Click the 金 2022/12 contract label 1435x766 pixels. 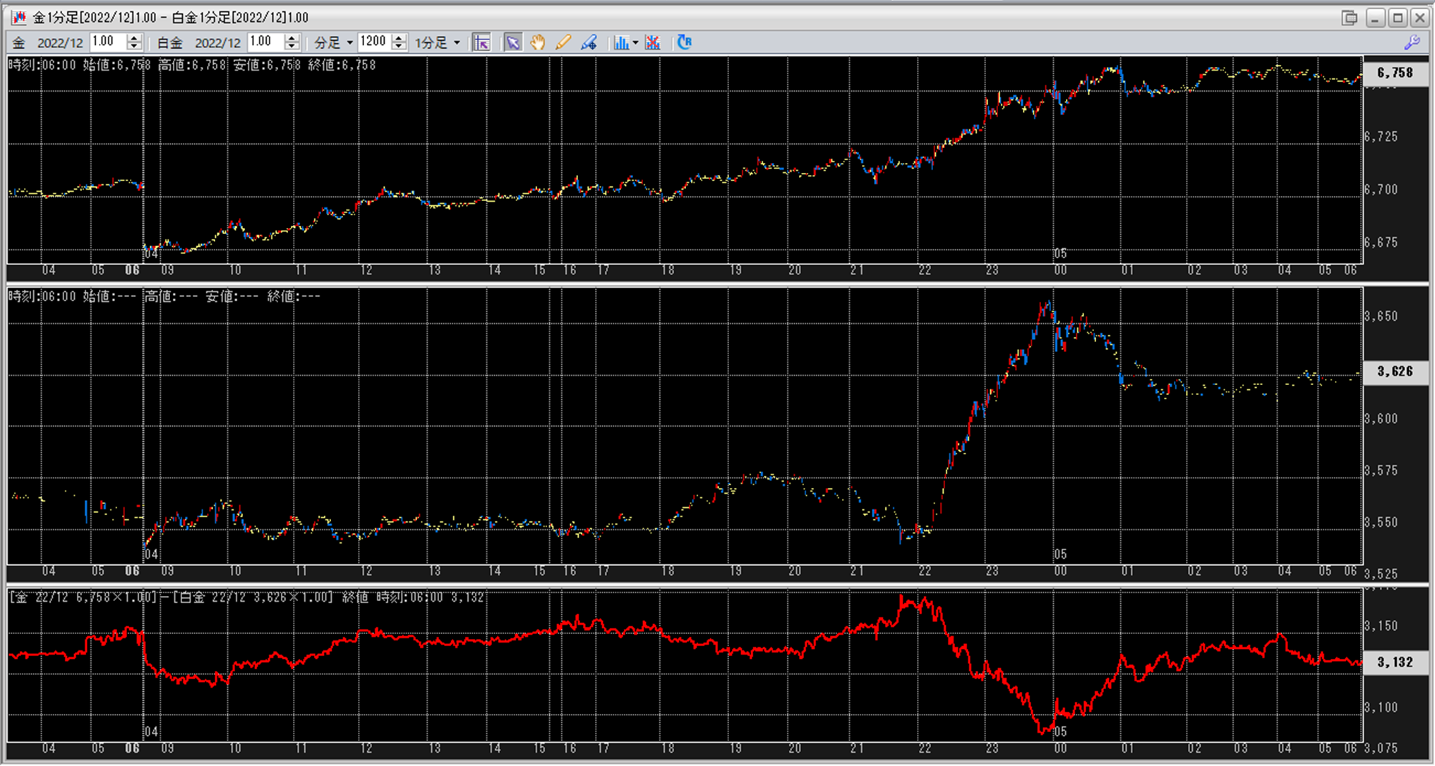click(x=59, y=43)
